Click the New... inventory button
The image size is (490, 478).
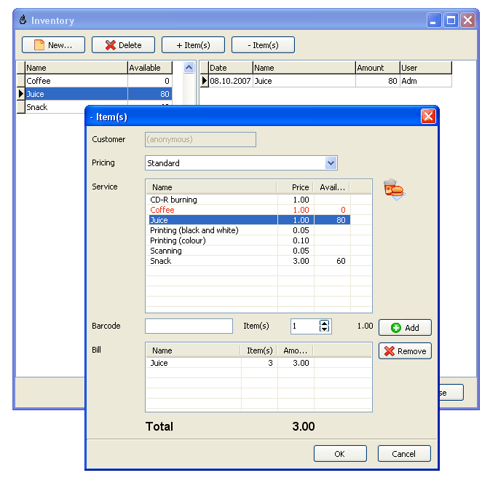(x=53, y=45)
